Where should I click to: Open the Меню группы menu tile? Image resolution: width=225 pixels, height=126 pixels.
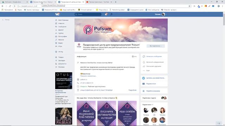coord(127,113)
